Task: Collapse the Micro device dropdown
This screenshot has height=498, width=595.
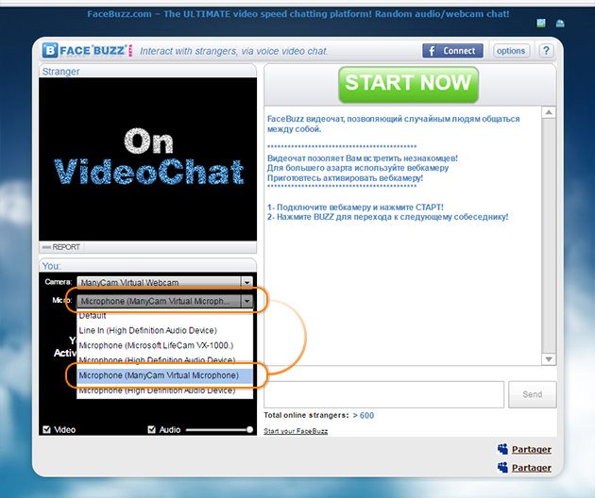Action: click(x=246, y=301)
